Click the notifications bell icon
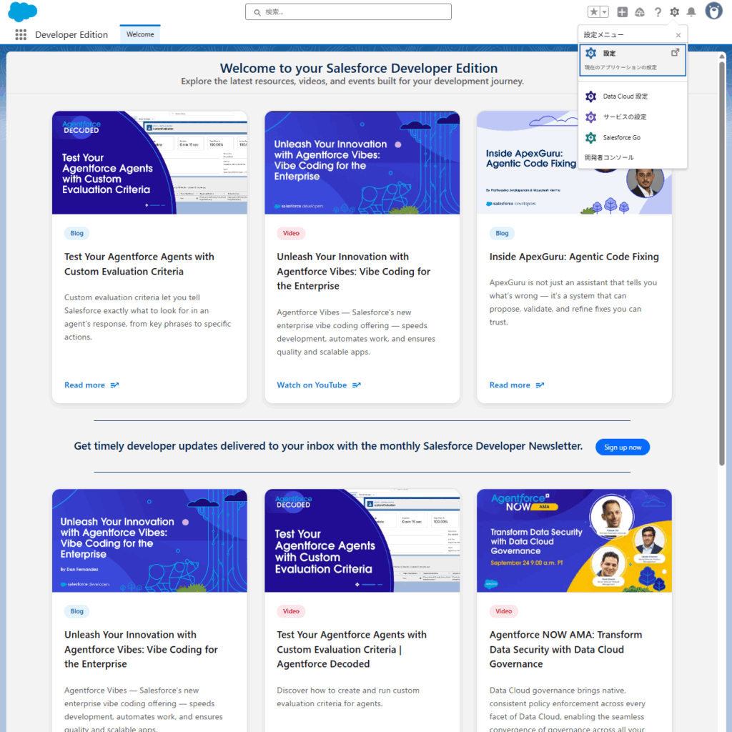The image size is (732, 732). [x=691, y=12]
